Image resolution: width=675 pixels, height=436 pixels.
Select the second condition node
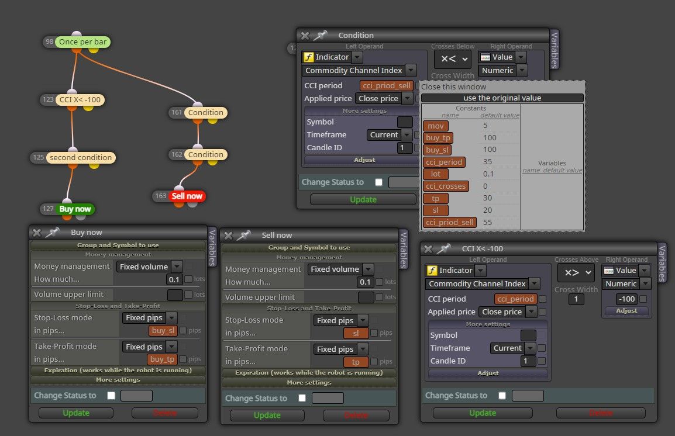(81, 157)
